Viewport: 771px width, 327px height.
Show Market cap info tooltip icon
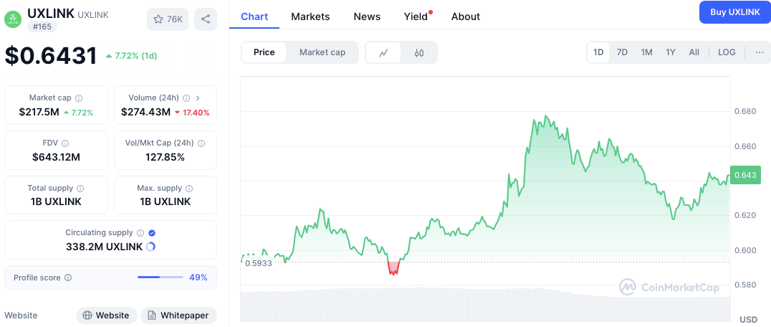[79, 98]
